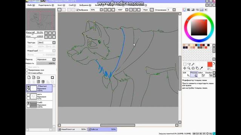Screen dimensions: 241x135
Task: Toggle the color mixer panel icon
Action: (197, 10)
